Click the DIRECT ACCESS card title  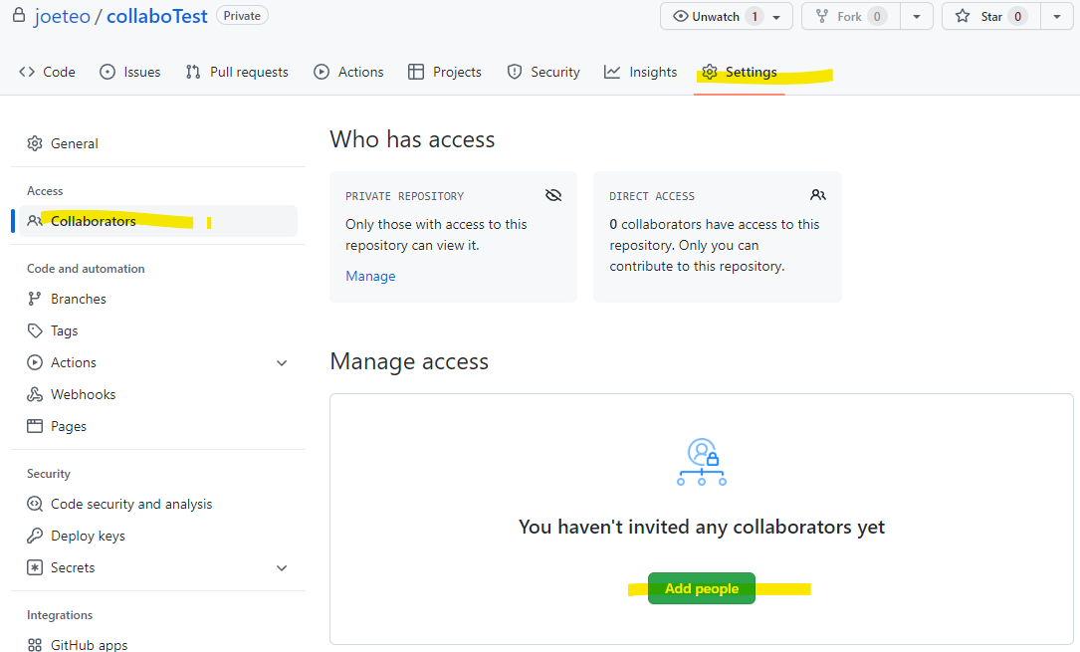coord(652,196)
